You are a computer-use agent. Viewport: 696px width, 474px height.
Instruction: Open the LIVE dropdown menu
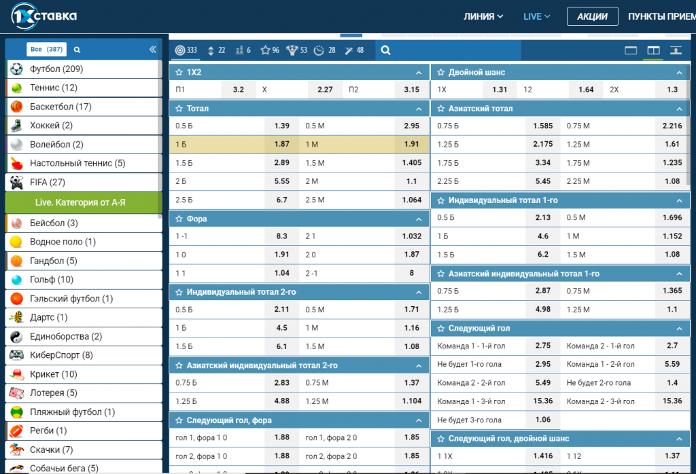pyautogui.click(x=536, y=16)
